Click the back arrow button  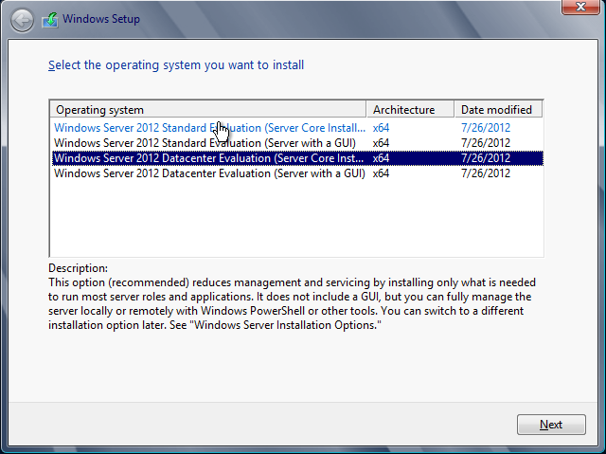pos(22,20)
